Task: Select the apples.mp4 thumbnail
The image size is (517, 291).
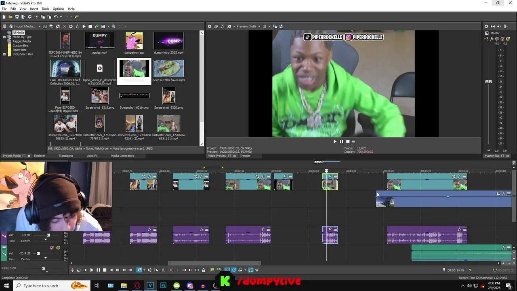Action: pos(100,41)
